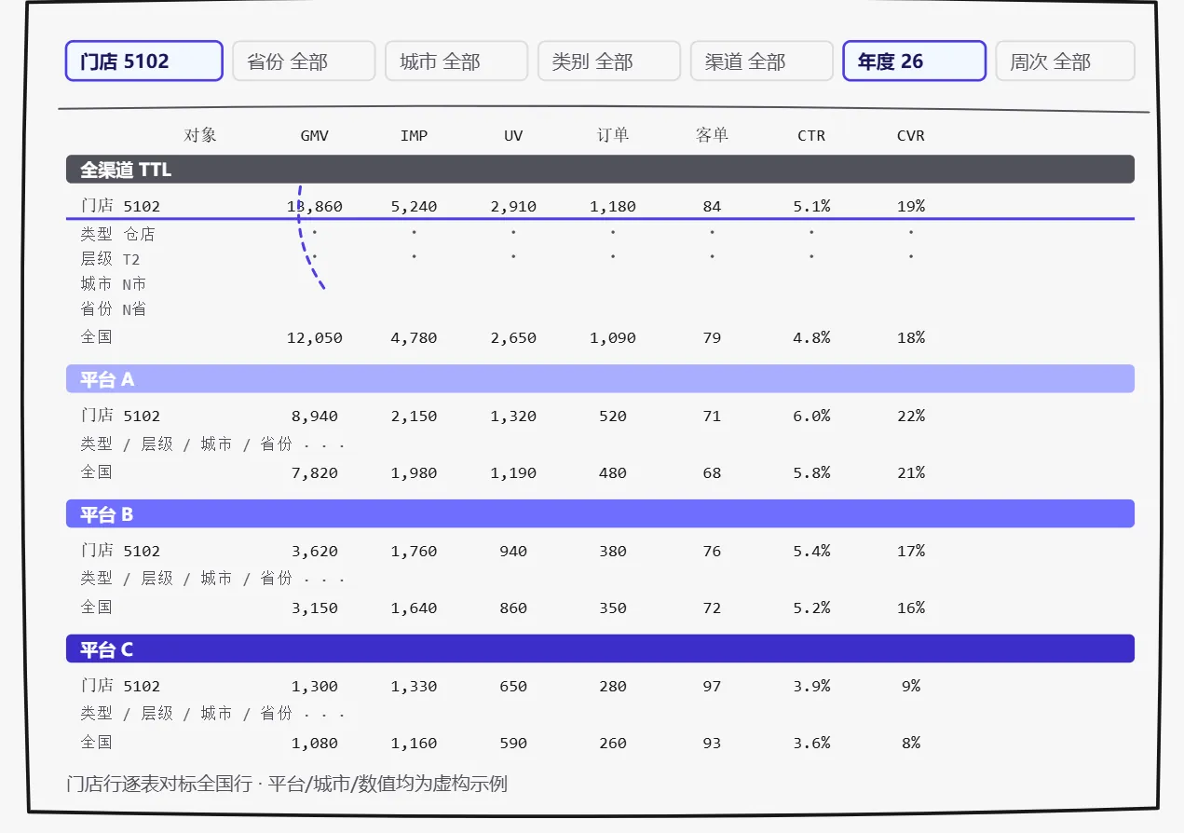This screenshot has width=1184, height=833.
Task: Select 平台 C 客单 value 97
Action: click(712, 687)
